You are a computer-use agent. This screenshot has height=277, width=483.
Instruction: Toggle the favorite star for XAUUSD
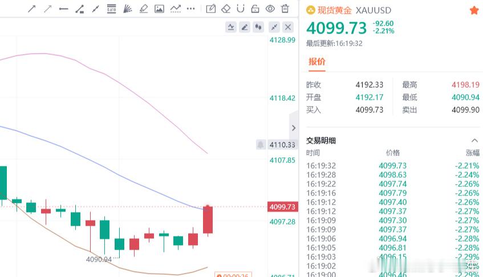tap(474, 10)
